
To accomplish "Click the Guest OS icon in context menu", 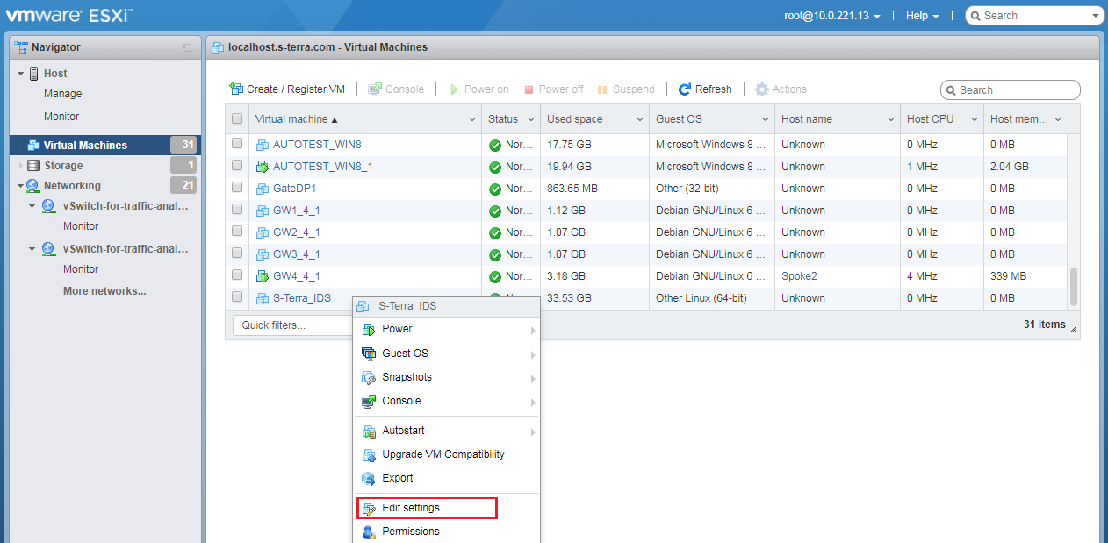I will pyautogui.click(x=369, y=354).
